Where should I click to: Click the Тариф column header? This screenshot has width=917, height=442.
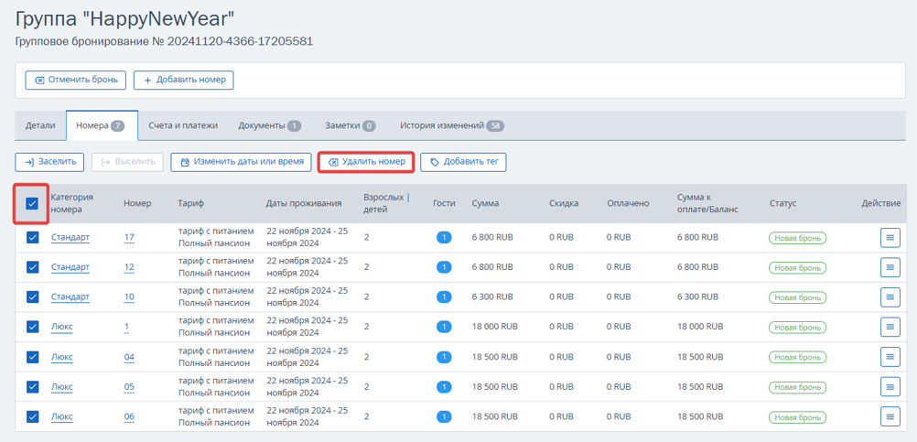tap(190, 203)
